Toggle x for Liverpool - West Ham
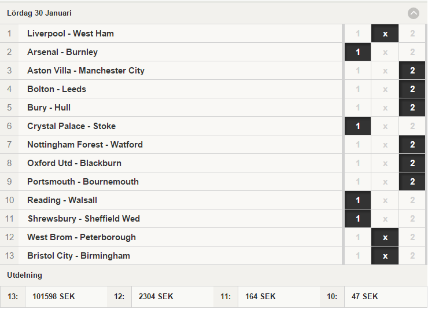The image size is (428, 309). point(385,34)
